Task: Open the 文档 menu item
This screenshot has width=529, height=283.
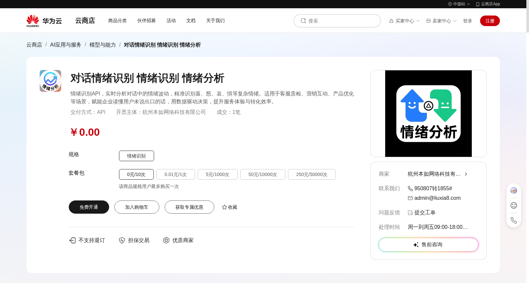Action: [191, 20]
